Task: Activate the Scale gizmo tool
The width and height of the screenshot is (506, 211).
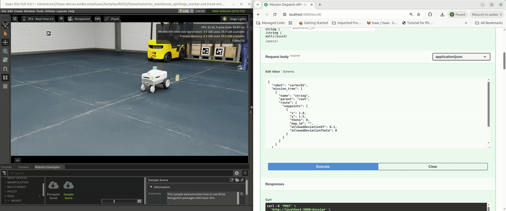Action: [5, 60]
